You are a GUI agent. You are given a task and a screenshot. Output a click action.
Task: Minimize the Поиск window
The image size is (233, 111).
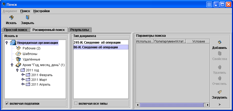[216, 4]
